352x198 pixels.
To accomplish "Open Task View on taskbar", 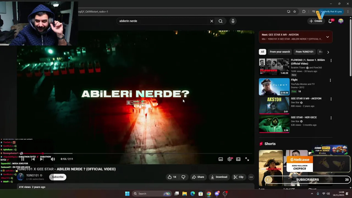I will (x=177, y=194).
